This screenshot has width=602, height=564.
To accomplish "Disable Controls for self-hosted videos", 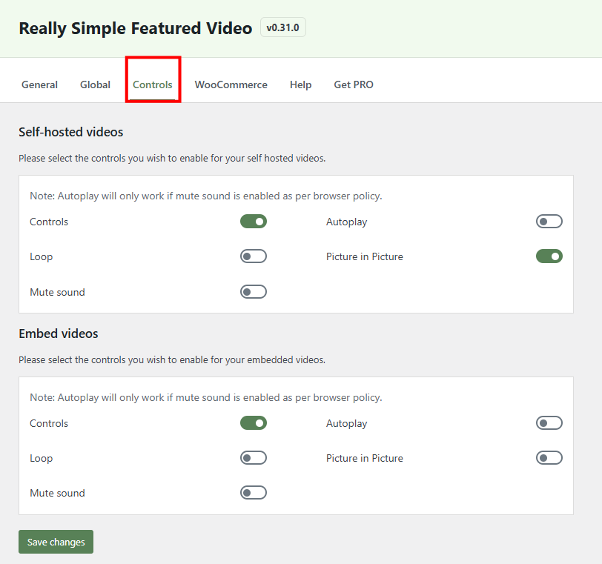I will 253,221.
